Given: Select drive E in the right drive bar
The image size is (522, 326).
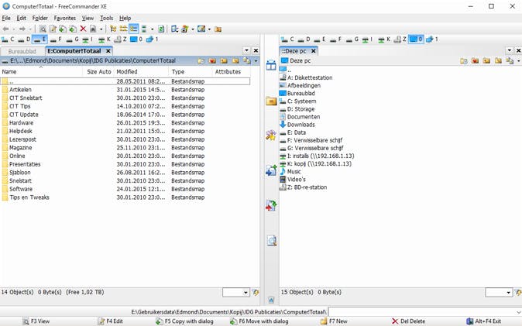Looking at the screenshot, I should (x=320, y=39).
